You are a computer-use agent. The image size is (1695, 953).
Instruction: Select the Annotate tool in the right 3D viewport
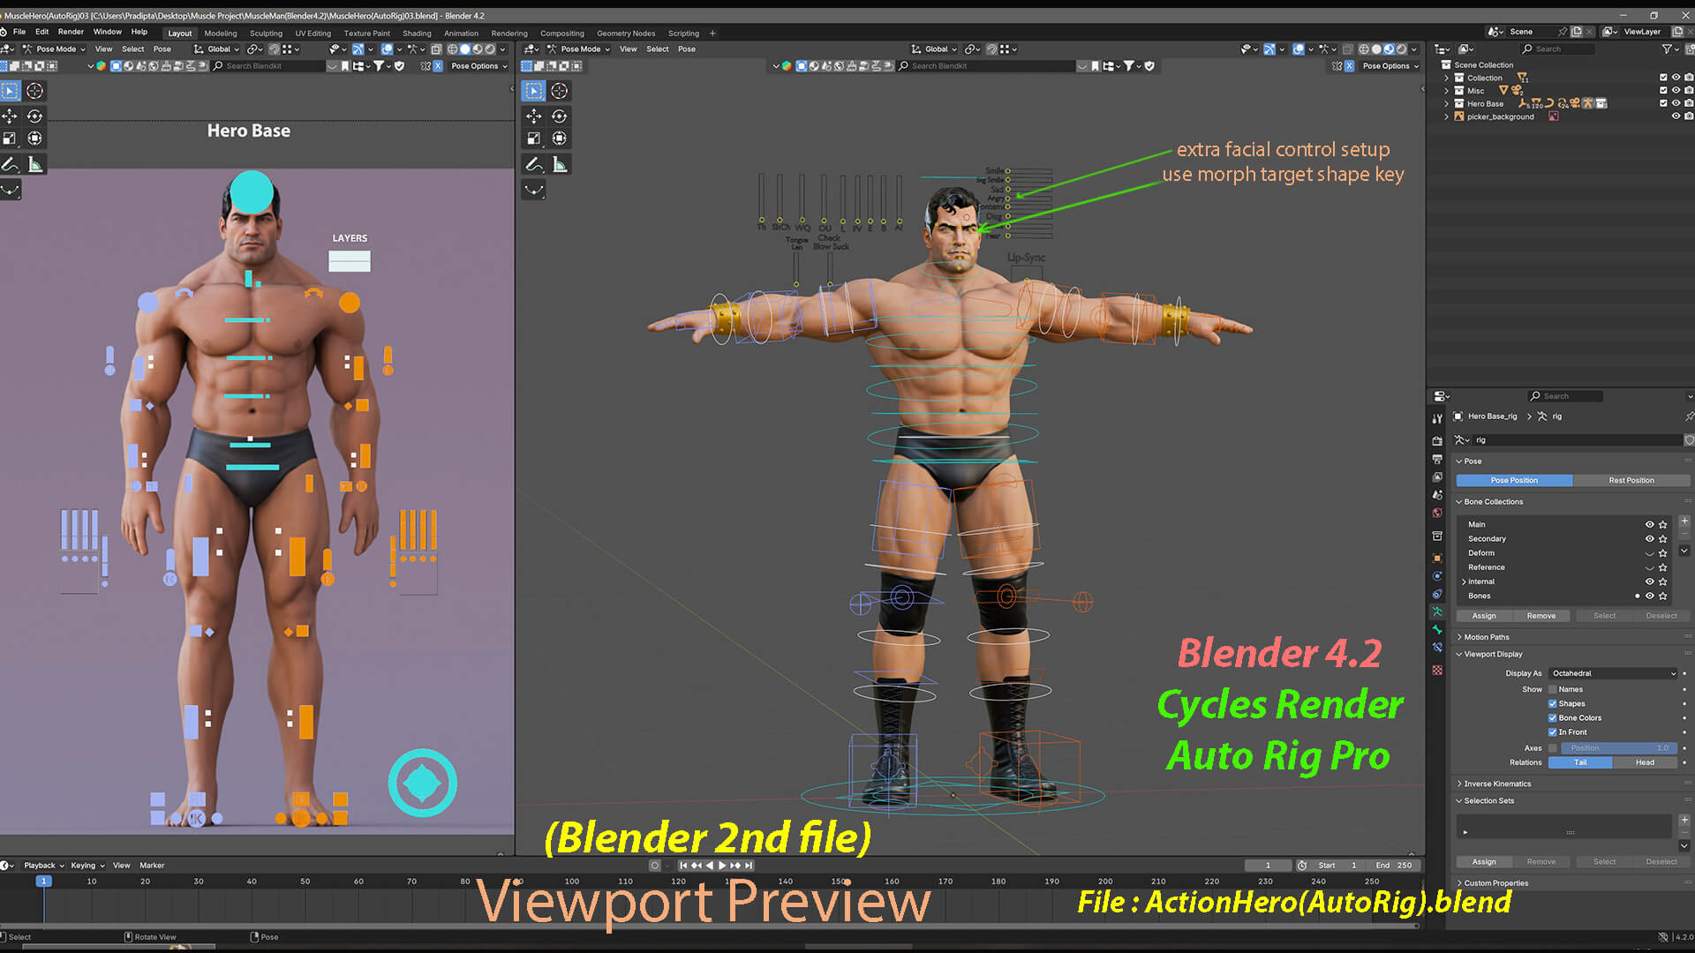(x=534, y=164)
